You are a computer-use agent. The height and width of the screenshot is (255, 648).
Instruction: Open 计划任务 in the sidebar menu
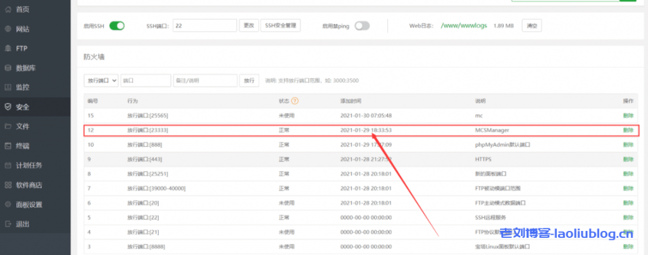[29, 166]
